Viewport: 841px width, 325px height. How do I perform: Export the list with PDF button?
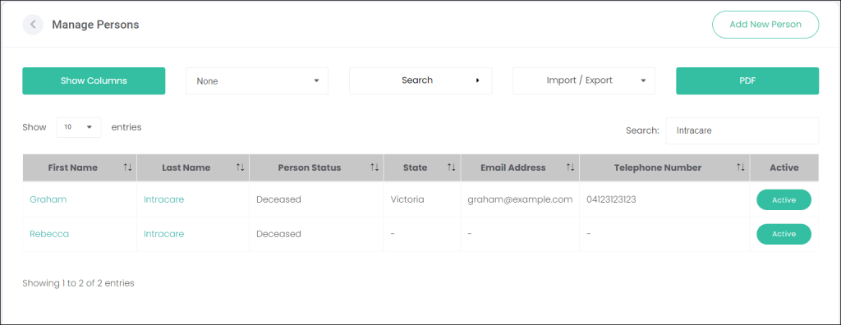click(x=747, y=81)
